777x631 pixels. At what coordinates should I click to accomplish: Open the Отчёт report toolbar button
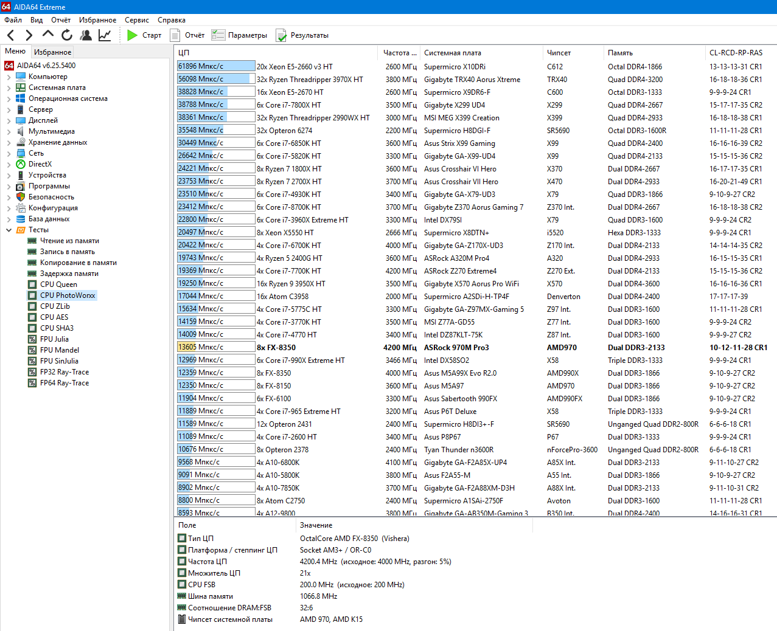tap(187, 35)
